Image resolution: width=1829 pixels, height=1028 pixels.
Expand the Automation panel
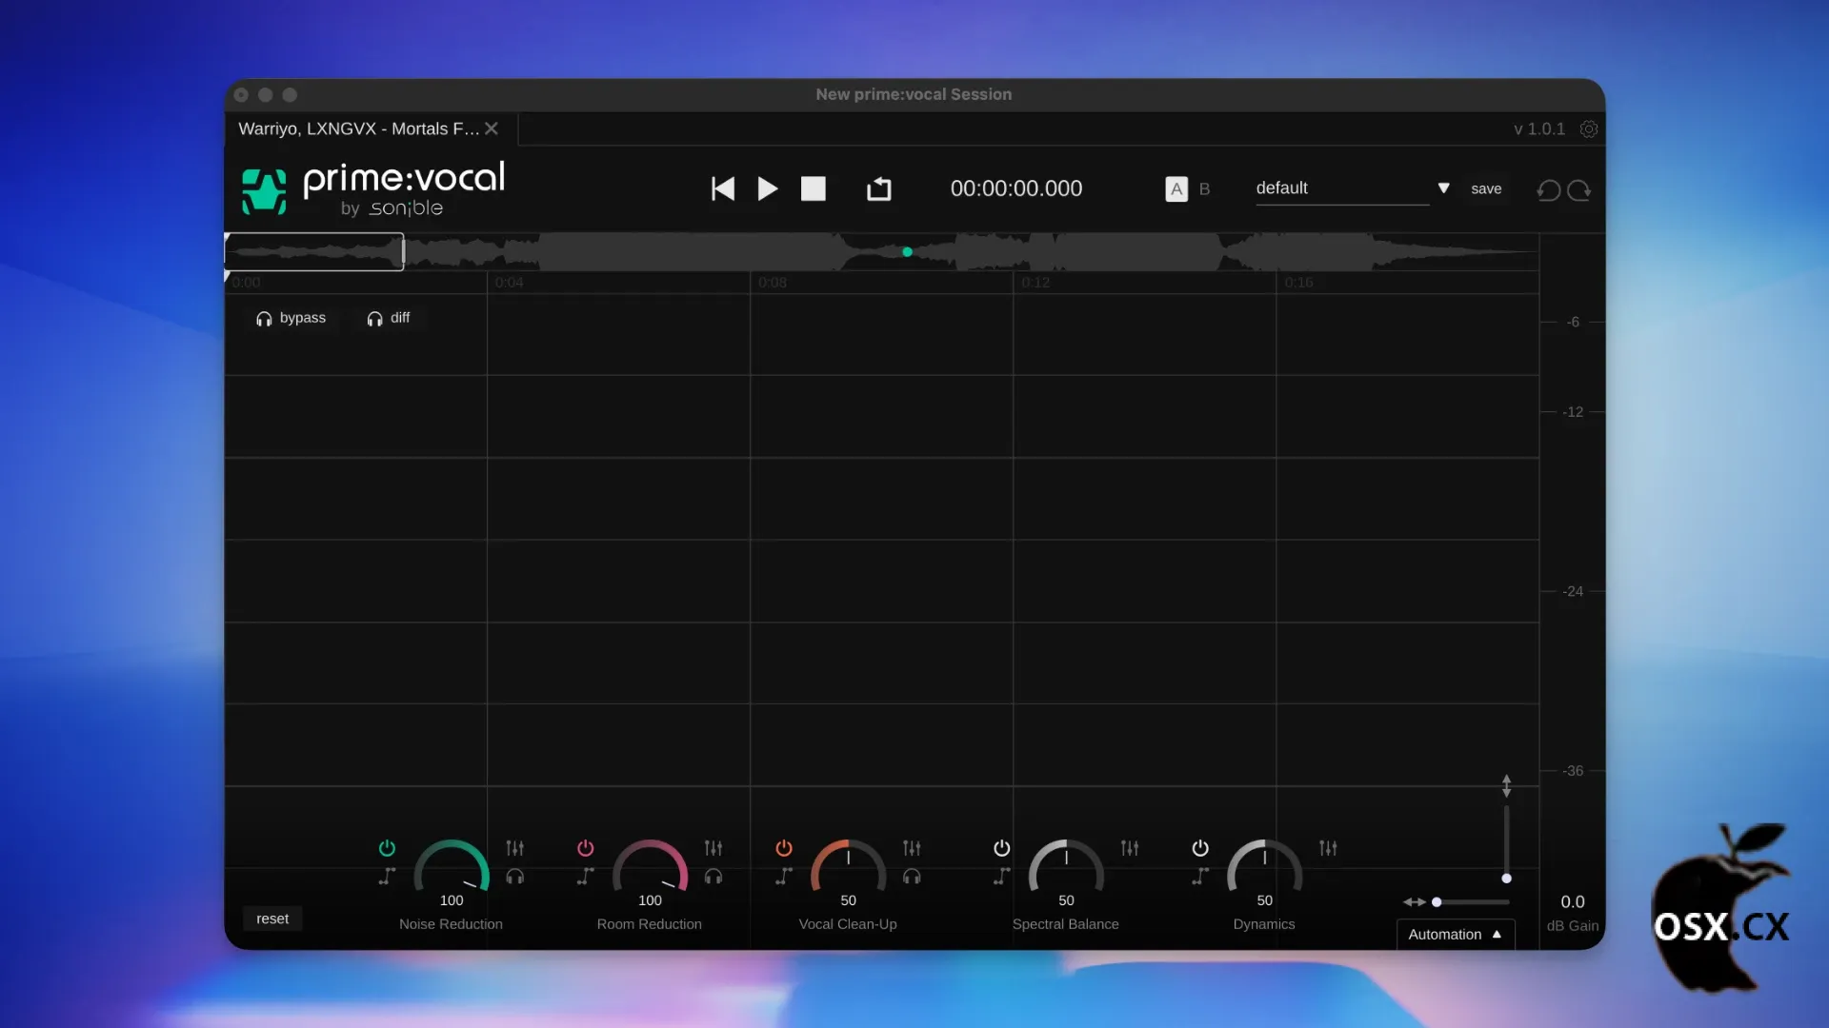pyautogui.click(x=1456, y=935)
